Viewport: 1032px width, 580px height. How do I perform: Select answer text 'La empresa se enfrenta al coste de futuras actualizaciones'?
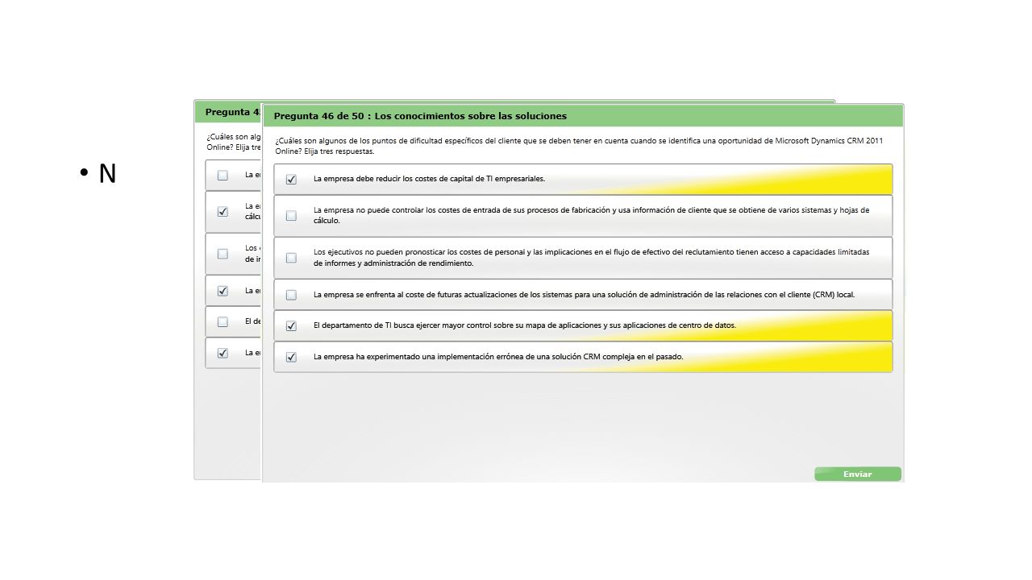(x=584, y=295)
